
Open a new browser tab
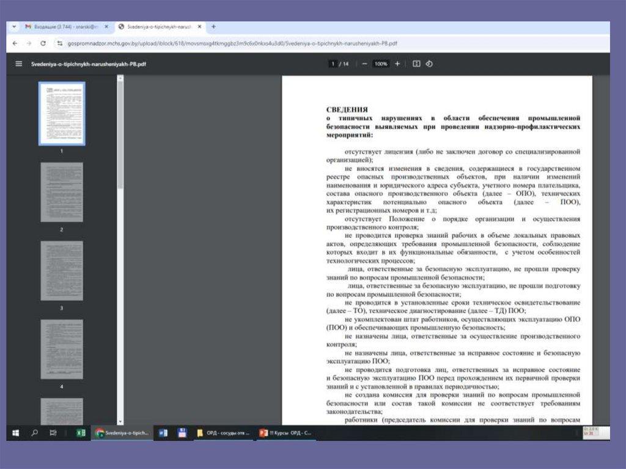point(213,27)
